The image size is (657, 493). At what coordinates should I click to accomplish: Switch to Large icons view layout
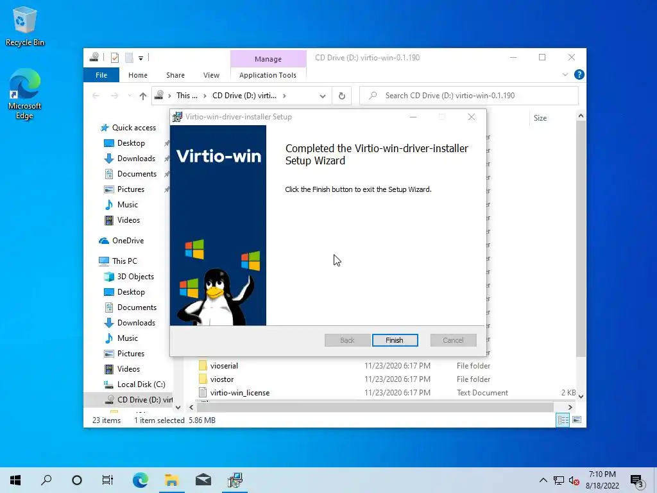tap(577, 420)
